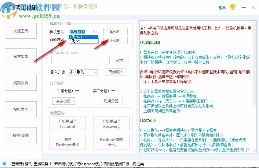
Task: Minimize the toolbox window
Action: pos(243,7)
